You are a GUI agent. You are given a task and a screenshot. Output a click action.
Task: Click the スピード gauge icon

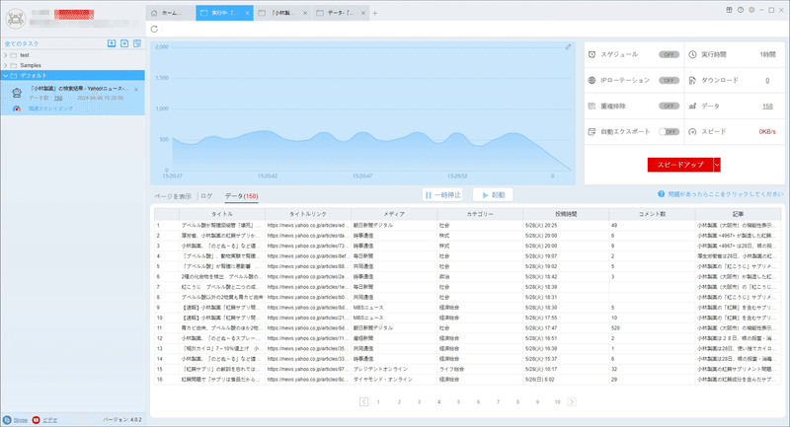click(692, 132)
